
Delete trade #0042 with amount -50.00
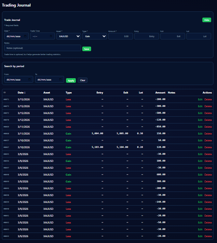[208, 222]
